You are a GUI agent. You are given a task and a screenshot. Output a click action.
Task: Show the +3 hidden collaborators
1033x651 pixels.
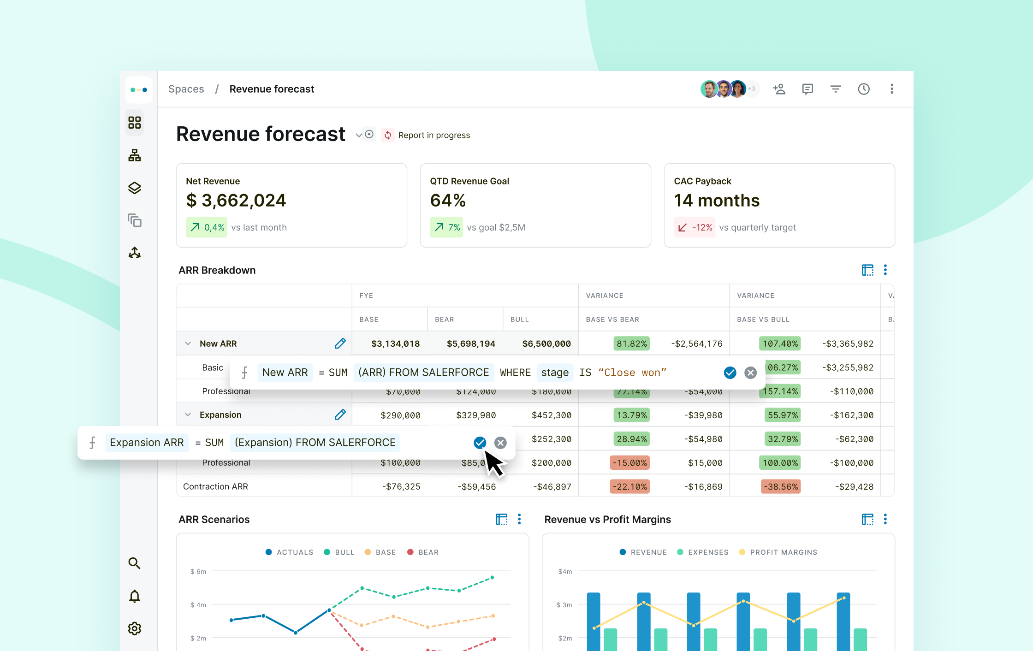[752, 89]
